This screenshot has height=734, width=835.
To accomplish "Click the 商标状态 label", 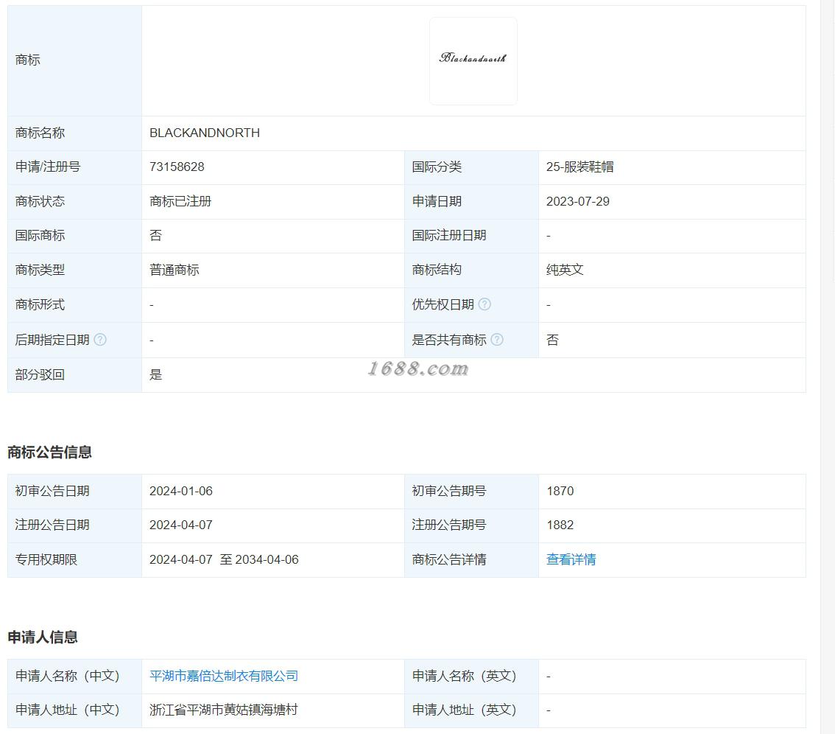I will click(x=40, y=201).
